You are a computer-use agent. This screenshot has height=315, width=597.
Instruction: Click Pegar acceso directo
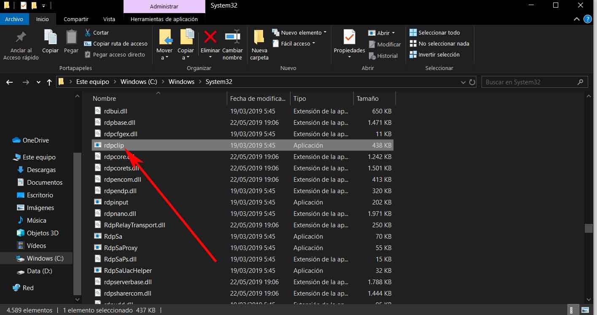[114, 54]
